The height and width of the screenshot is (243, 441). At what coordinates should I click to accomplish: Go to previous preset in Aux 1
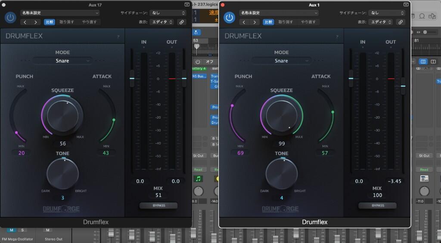click(244, 22)
